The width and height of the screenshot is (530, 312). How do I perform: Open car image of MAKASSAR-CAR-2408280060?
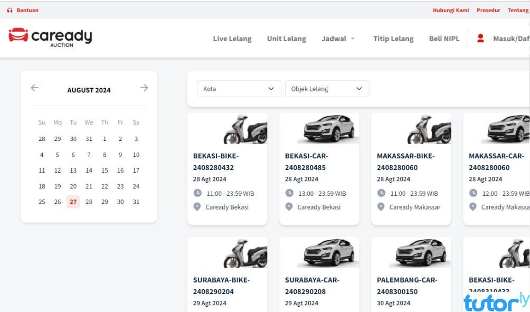(x=505, y=129)
